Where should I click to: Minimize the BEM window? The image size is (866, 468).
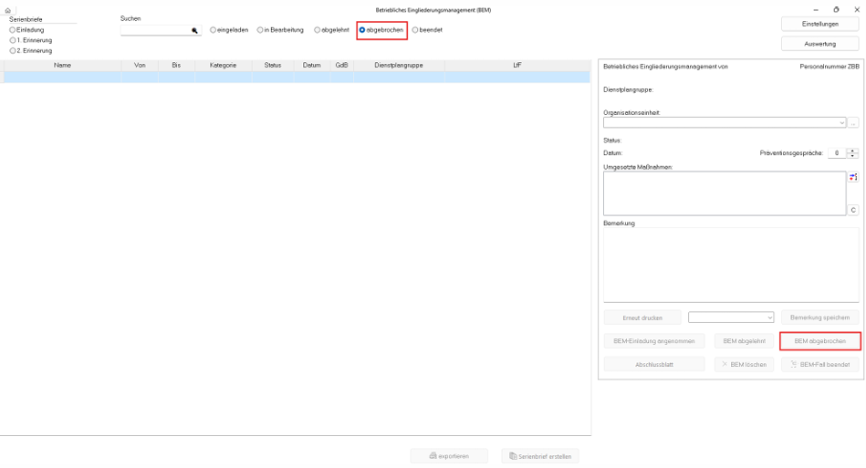pyautogui.click(x=816, y=10)
